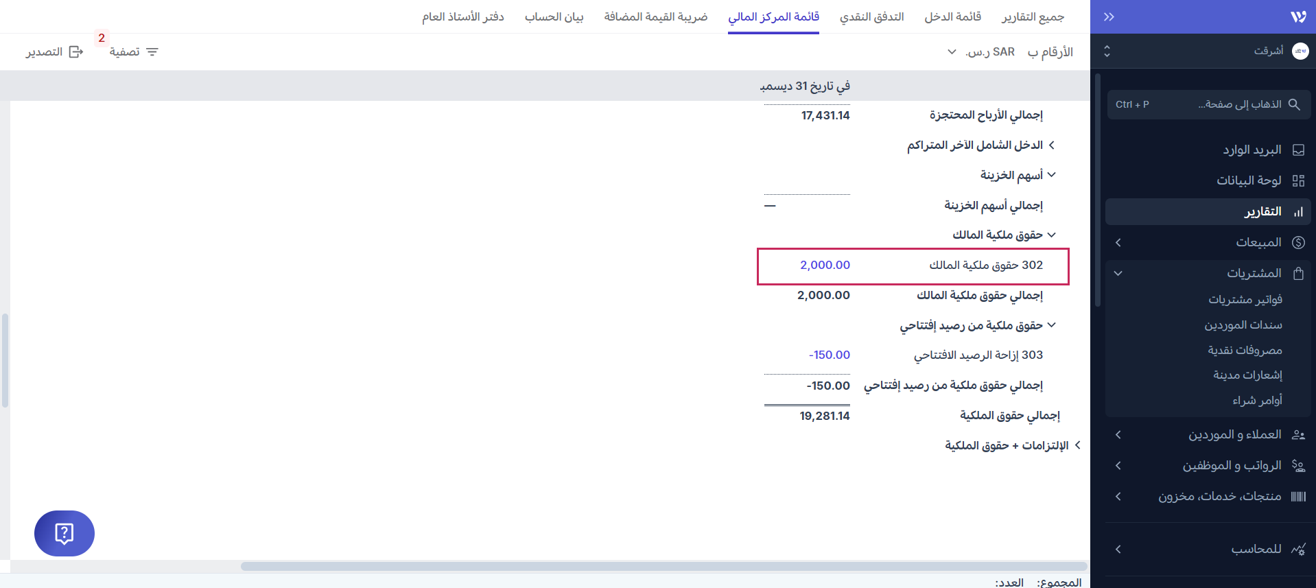The height and width of the screenshot is (588, 1316).
Task: Click the 2,000.00 amount link
Action: click(x=825, y=265)
